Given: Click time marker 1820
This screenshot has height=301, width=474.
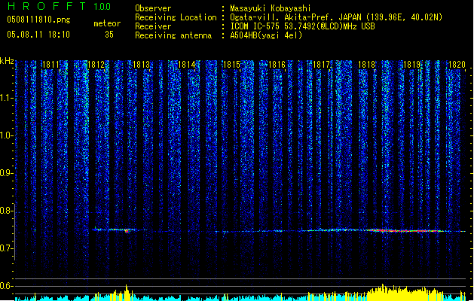Looking at the screenshot, I should (457, 65).
